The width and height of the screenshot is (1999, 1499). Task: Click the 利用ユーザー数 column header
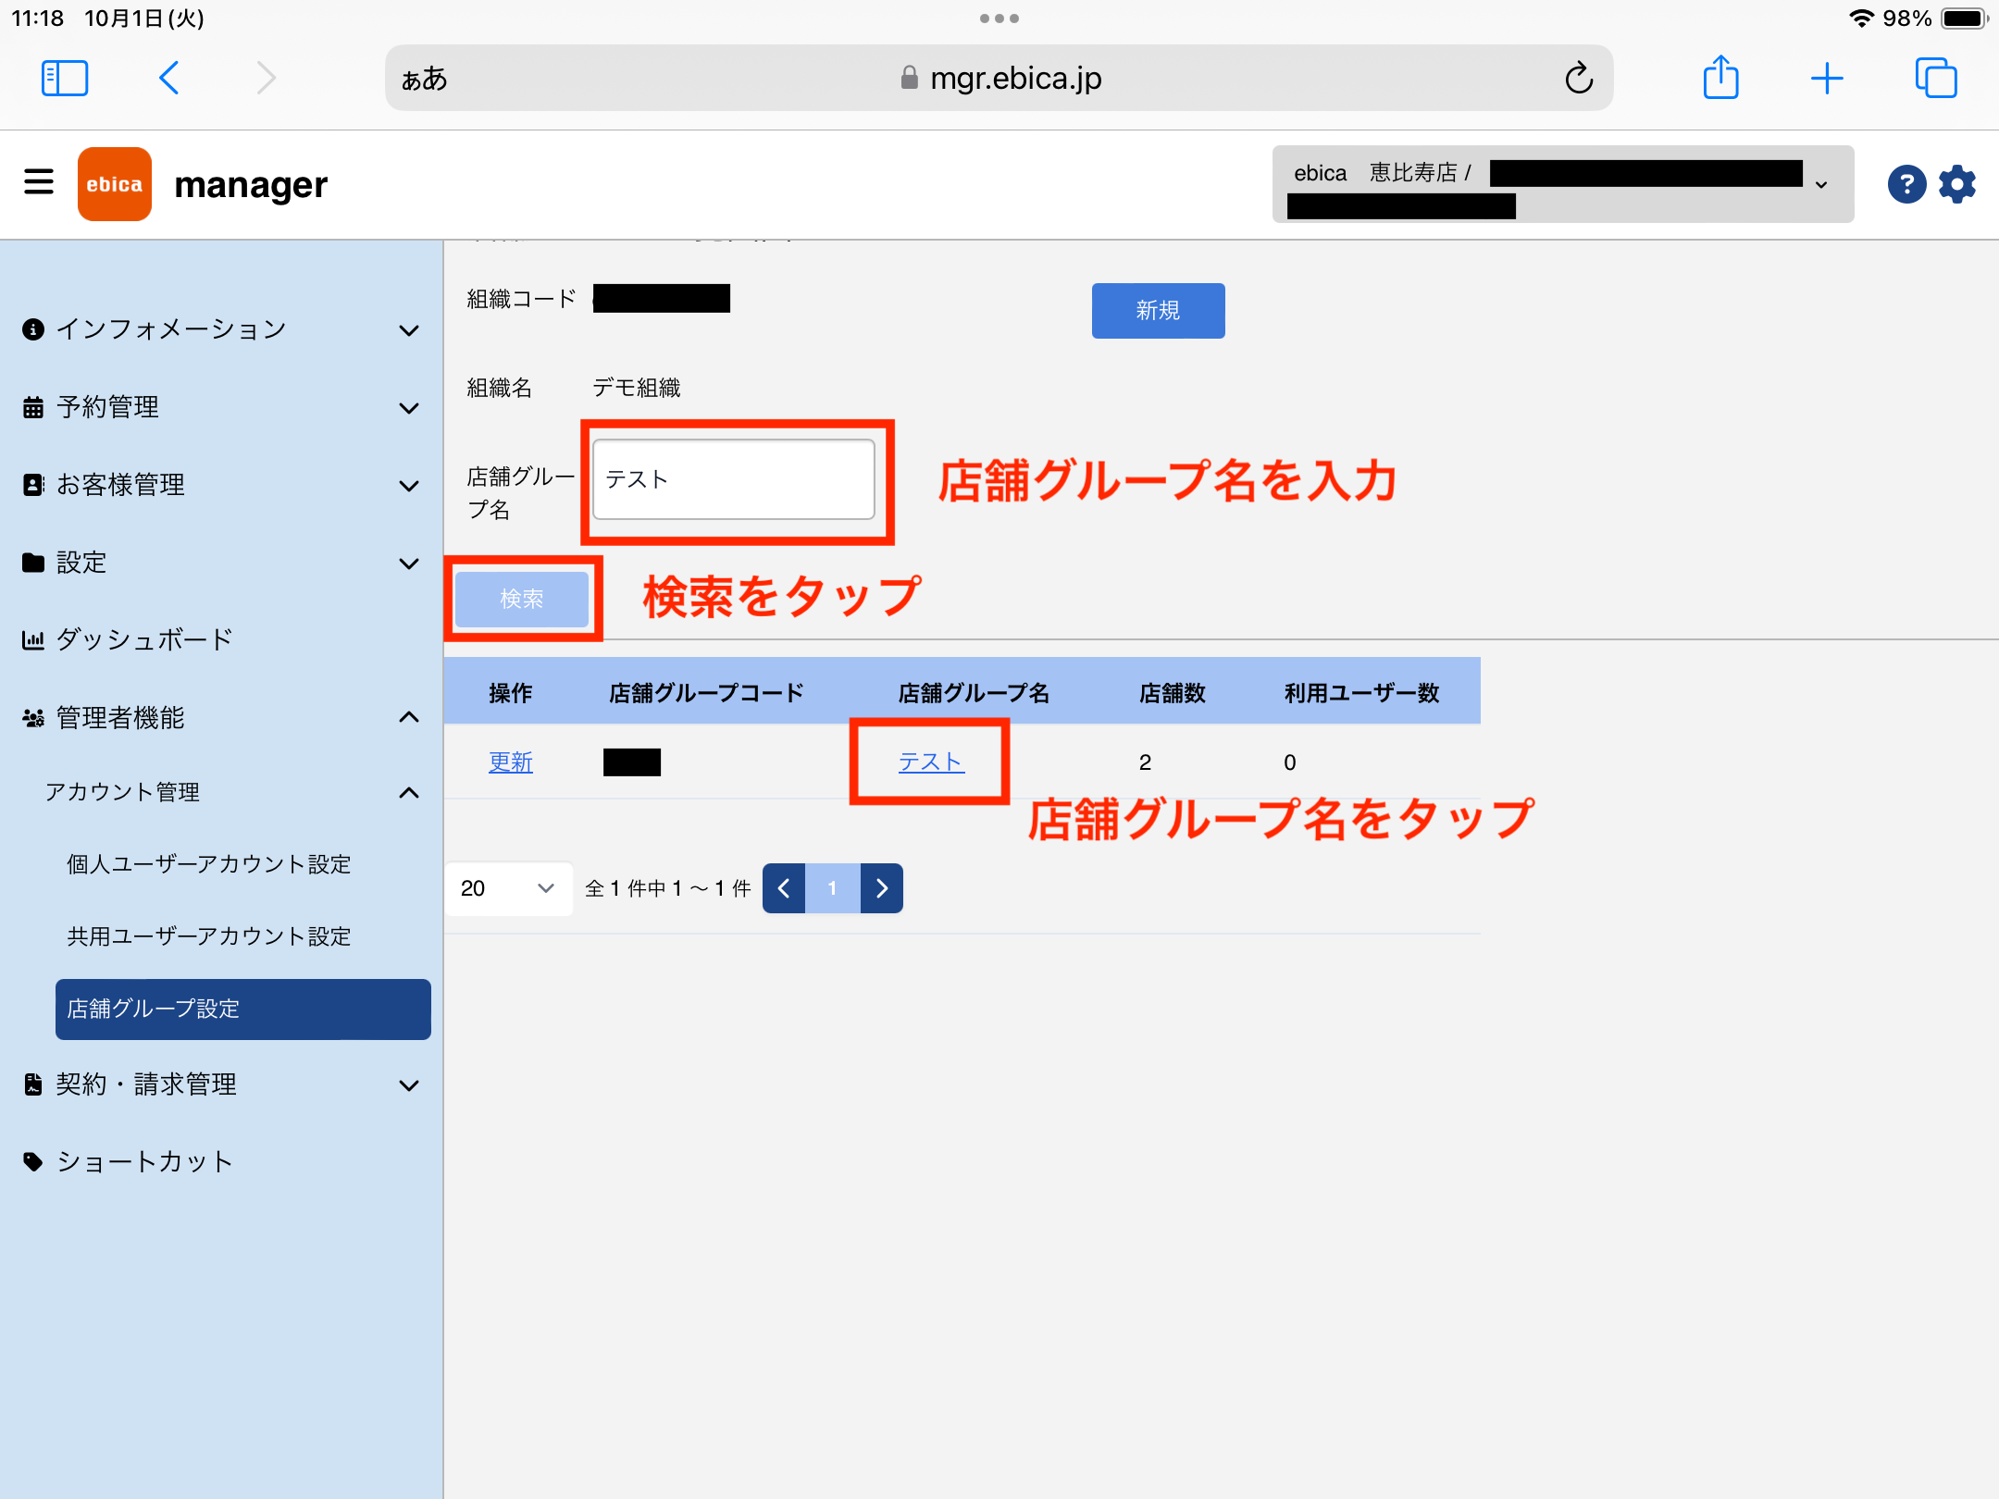click(1361, 693)
